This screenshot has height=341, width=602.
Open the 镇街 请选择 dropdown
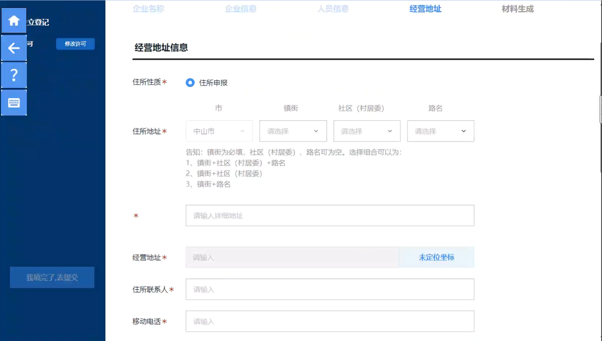293,131
